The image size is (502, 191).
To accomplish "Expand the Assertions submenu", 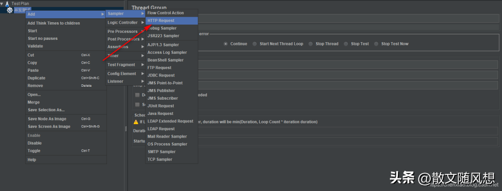I will [125, 47].
